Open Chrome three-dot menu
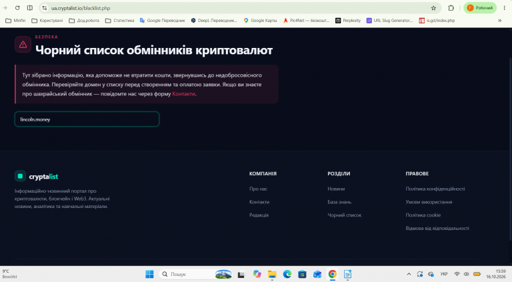The image size is (512, 282). pyautogui.click(x=504, y=8)
